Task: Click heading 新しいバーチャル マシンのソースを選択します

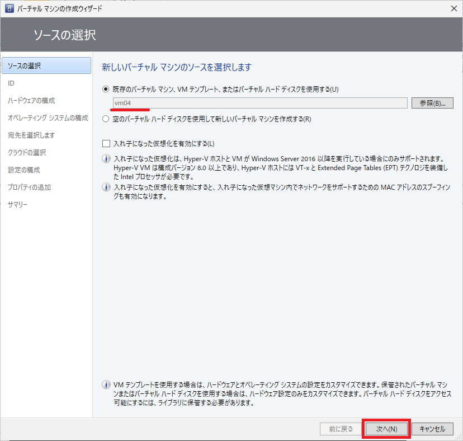Action: click(x=177, y=67)
